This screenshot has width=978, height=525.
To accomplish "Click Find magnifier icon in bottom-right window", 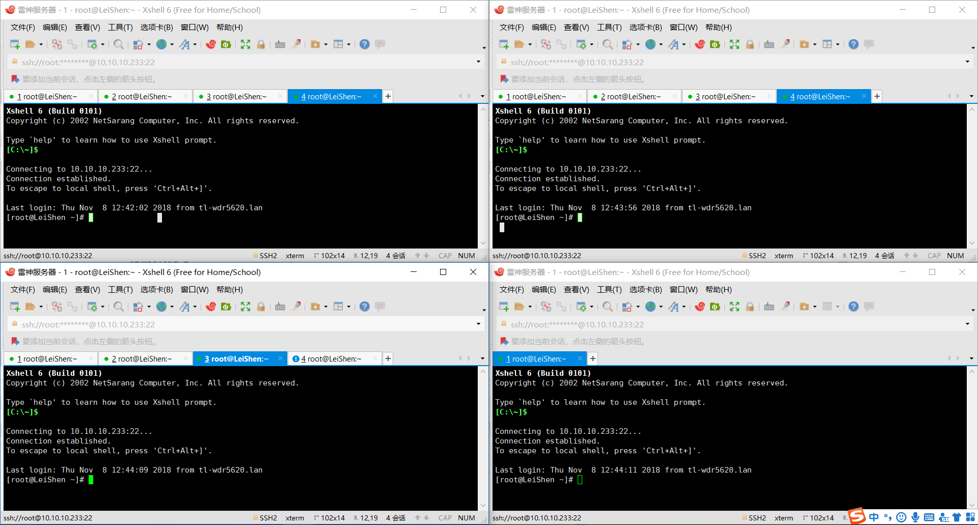I will (608, 307).
